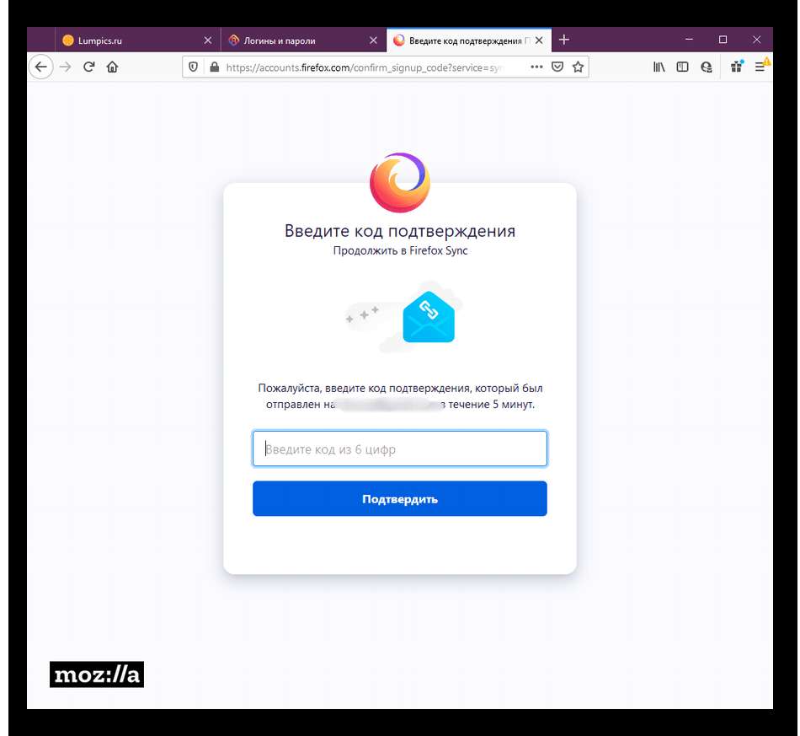Screen dimensions: 800x736
Task: Click the Подтвердить button
Action: pyautogui.click(x=400, y=498)
